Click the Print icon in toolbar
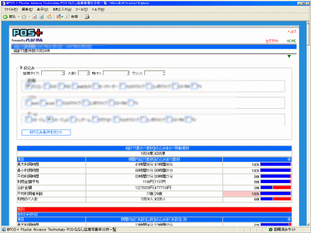This screenshot has height=233, width=311. click(x=87, y=17)
